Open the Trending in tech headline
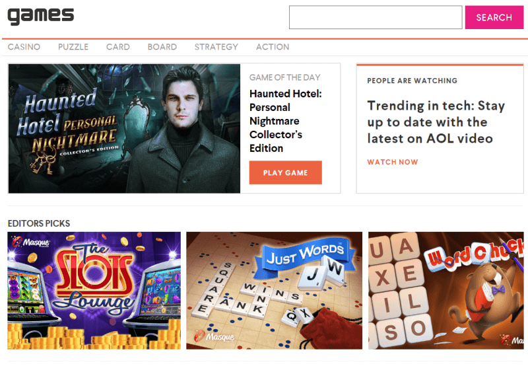The height and width of the screenshot is (370, 528). (x=436, y=122)
